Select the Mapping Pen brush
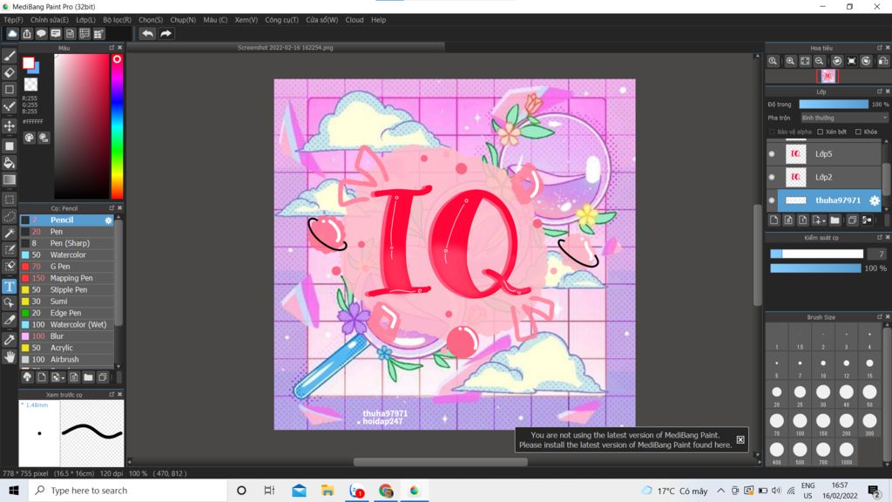The width and height of the screenshot is (892, 502). [67, 278]
